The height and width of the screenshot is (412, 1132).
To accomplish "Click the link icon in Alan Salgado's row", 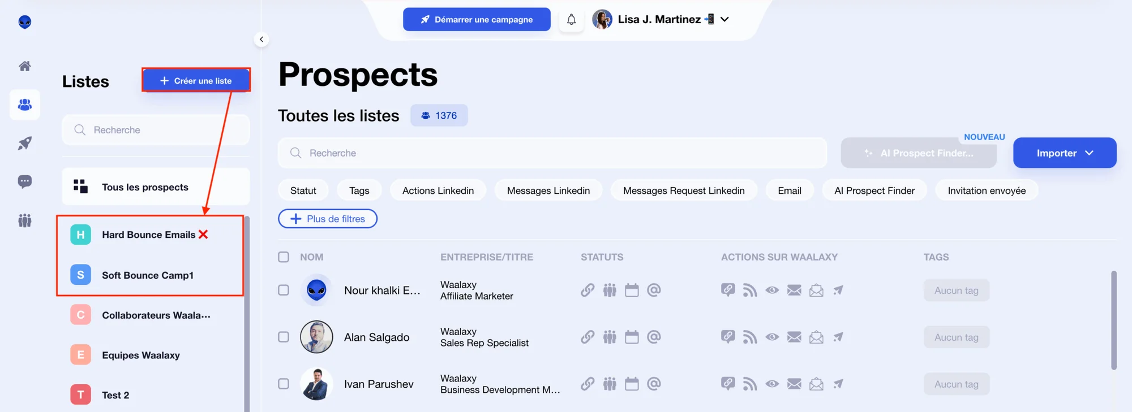I will (588, 337).
